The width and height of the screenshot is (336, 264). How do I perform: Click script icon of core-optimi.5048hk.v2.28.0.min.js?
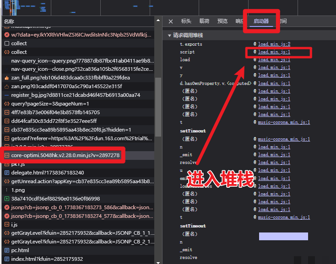(7, 156)
